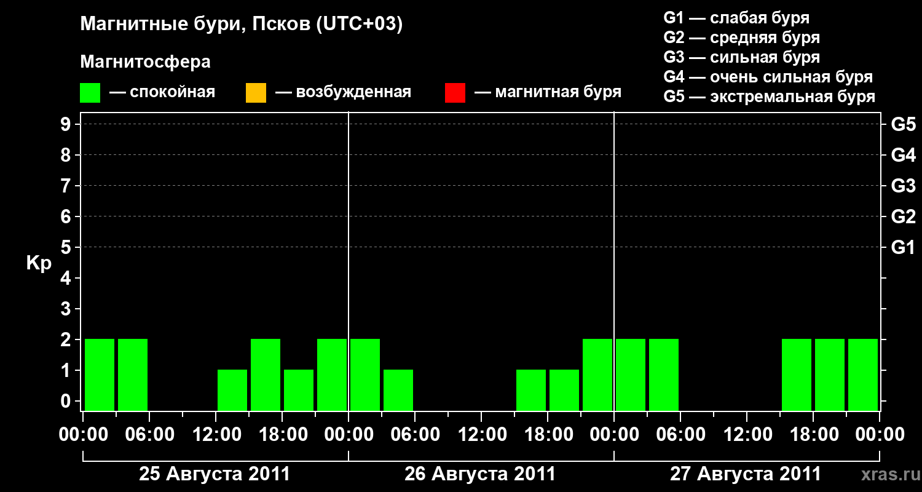This screenshot has width=922, height=492.
Task: Click the 'G3 — сильная буря' legend line
Action: click(x=741, y=57)
